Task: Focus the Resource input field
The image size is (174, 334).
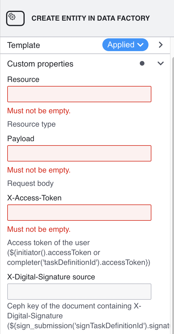Action: tap(79, 94)
